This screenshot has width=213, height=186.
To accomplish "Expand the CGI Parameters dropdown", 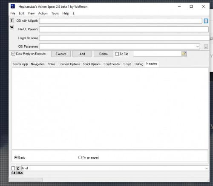I will 198,46.
